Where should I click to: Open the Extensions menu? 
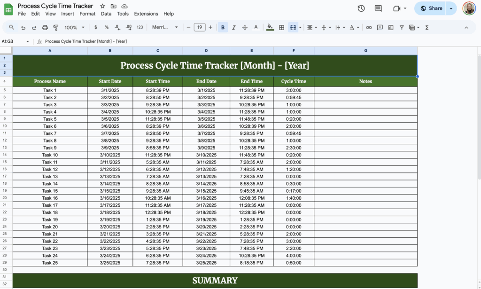coord(146,14)
